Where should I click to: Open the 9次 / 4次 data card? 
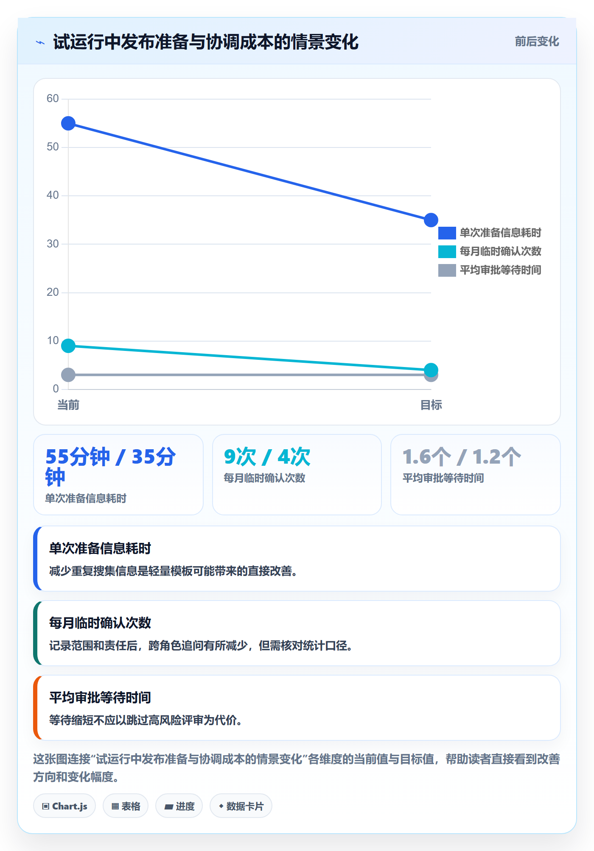pyautogui.click(x=297, y=475)
